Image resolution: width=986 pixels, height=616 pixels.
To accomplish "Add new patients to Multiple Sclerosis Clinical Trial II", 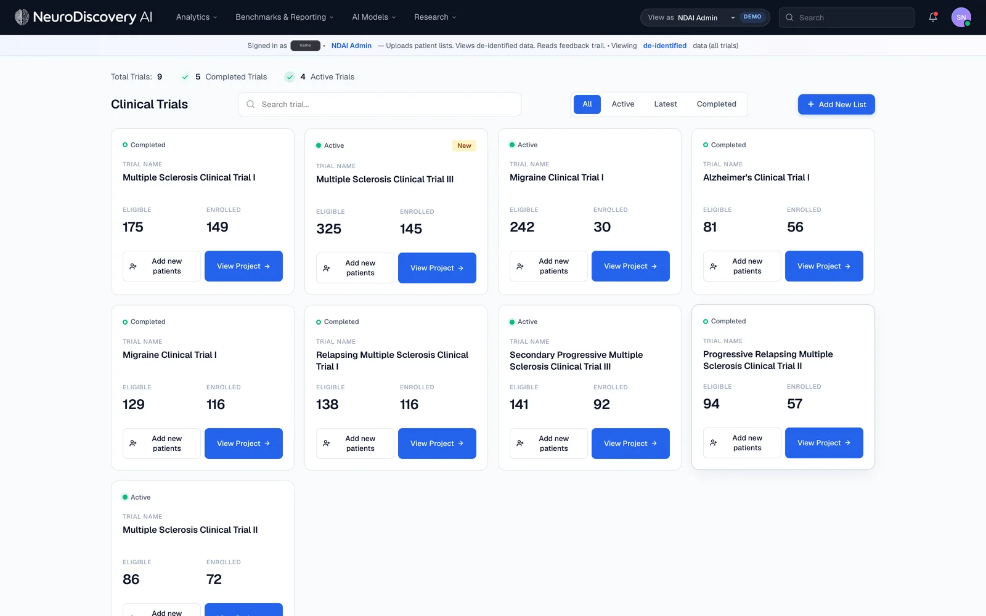I will click(x=161, y=610).
